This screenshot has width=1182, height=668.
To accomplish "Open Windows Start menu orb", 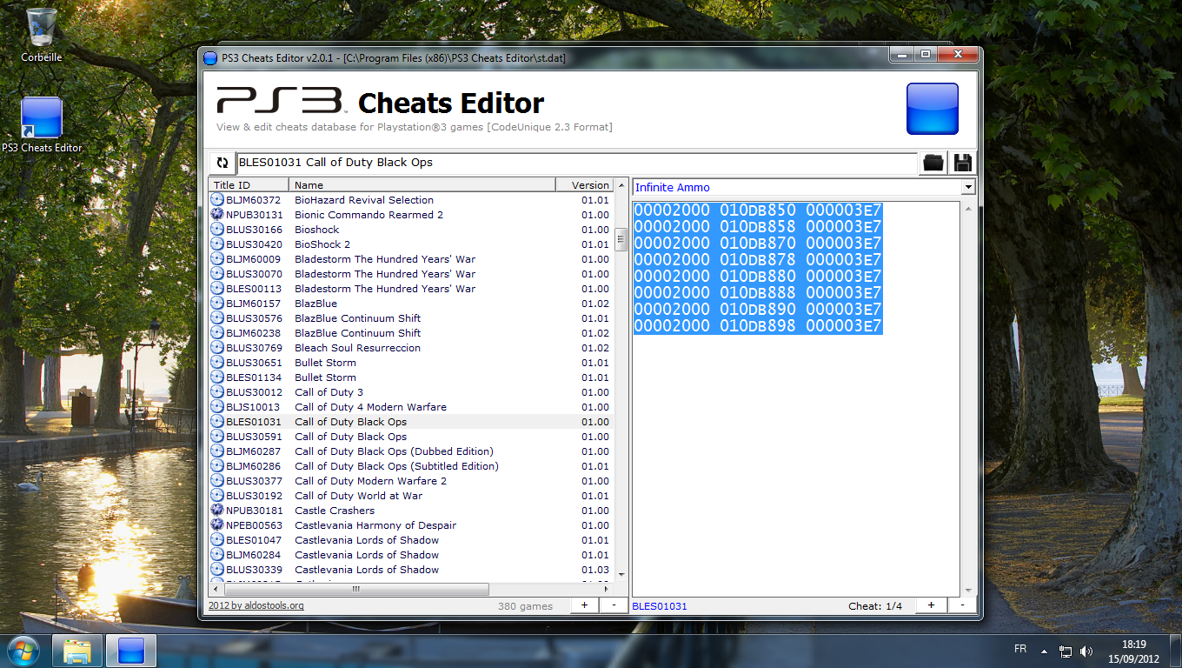I will pos(23,651).
